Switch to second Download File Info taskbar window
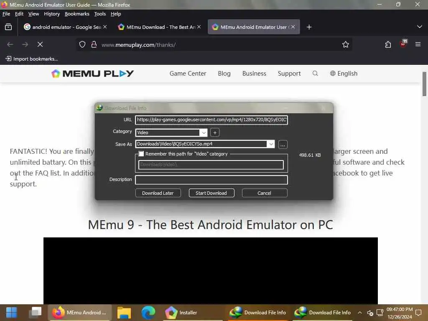428x321 pixels. [x=323, y=313]
